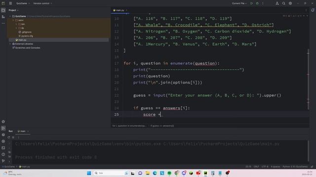Screen dimensions: 316x177
Task: Select the pyvenv.cfg file
Action: tap(26, 36)
